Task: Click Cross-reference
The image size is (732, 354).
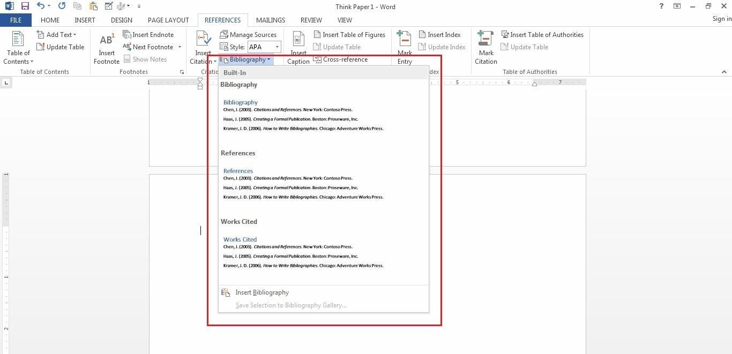Action: tap(341, 59)
